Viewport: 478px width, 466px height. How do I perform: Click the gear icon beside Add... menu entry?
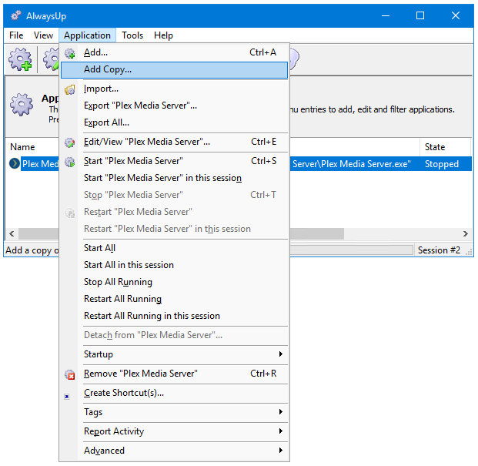coord(70,53)
